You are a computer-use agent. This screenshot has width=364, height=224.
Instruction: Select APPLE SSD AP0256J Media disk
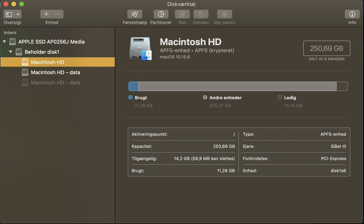(51, 42)
